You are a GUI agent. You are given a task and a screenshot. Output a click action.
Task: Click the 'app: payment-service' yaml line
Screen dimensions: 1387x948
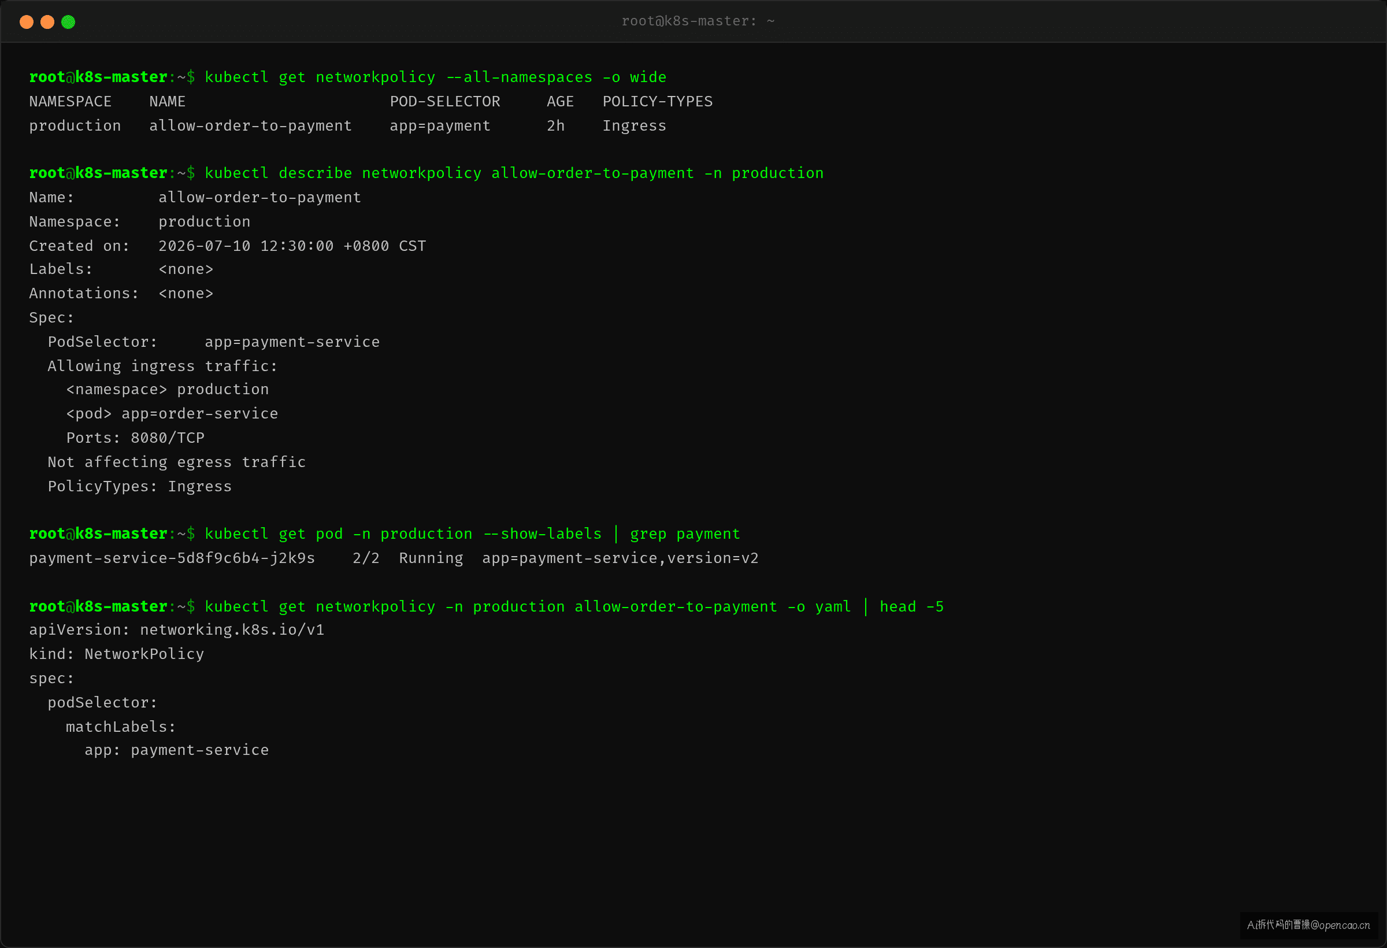(x=177, y=750)
